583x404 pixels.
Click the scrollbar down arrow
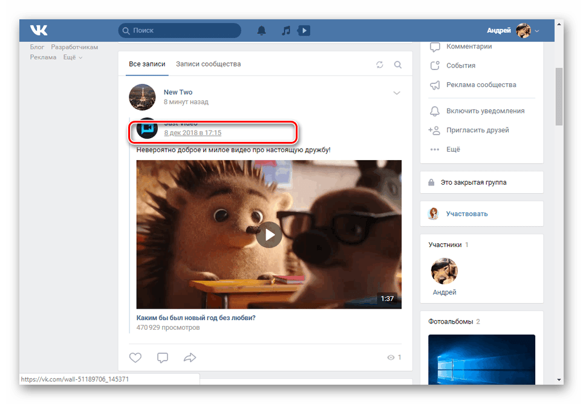[x=559, y=380]
